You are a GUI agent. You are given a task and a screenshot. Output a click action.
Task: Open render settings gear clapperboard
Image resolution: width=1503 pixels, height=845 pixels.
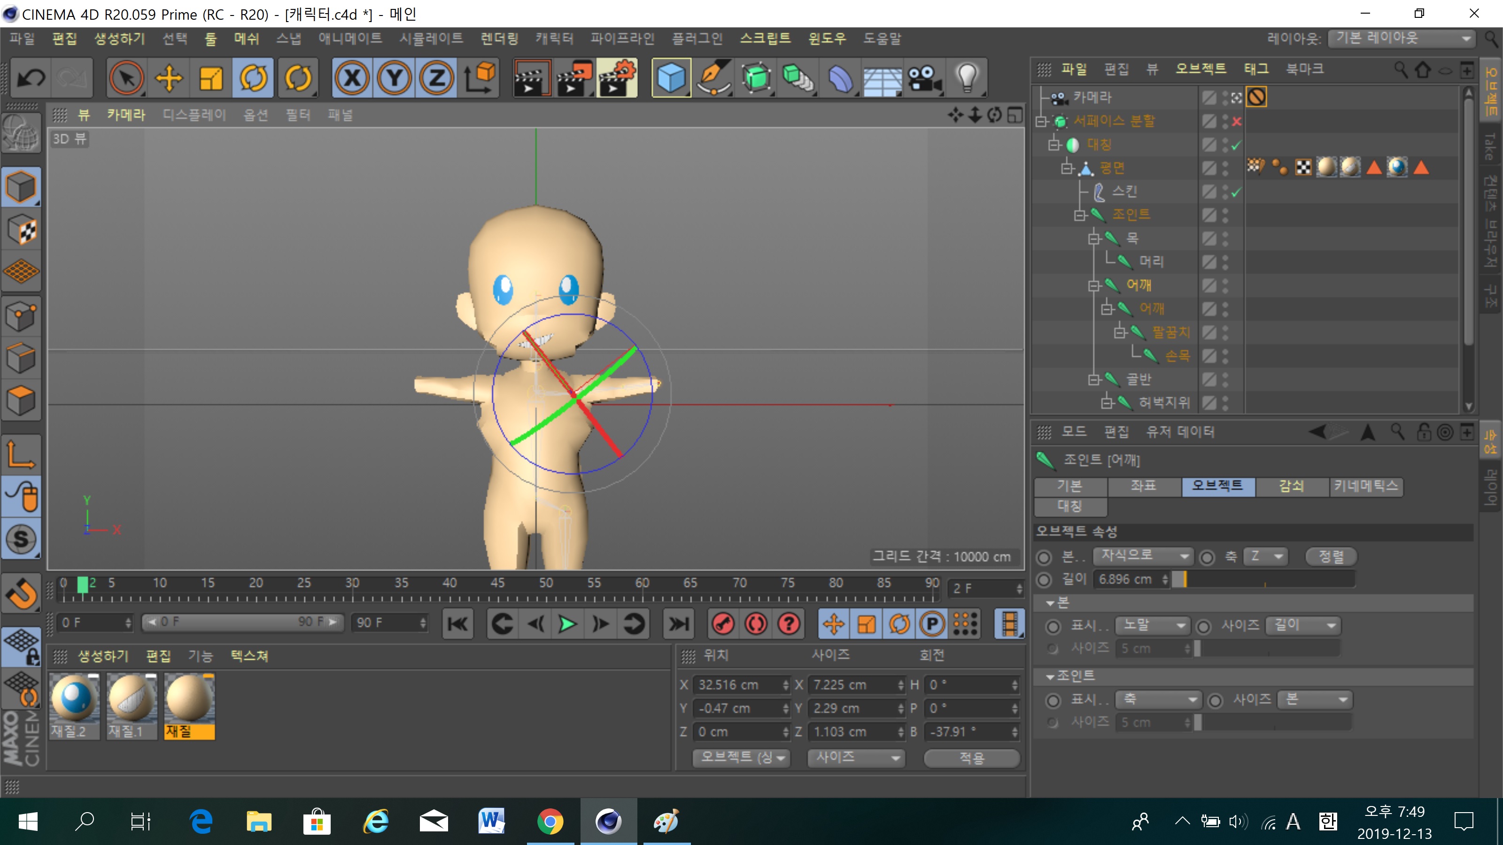tap(617, 77)
